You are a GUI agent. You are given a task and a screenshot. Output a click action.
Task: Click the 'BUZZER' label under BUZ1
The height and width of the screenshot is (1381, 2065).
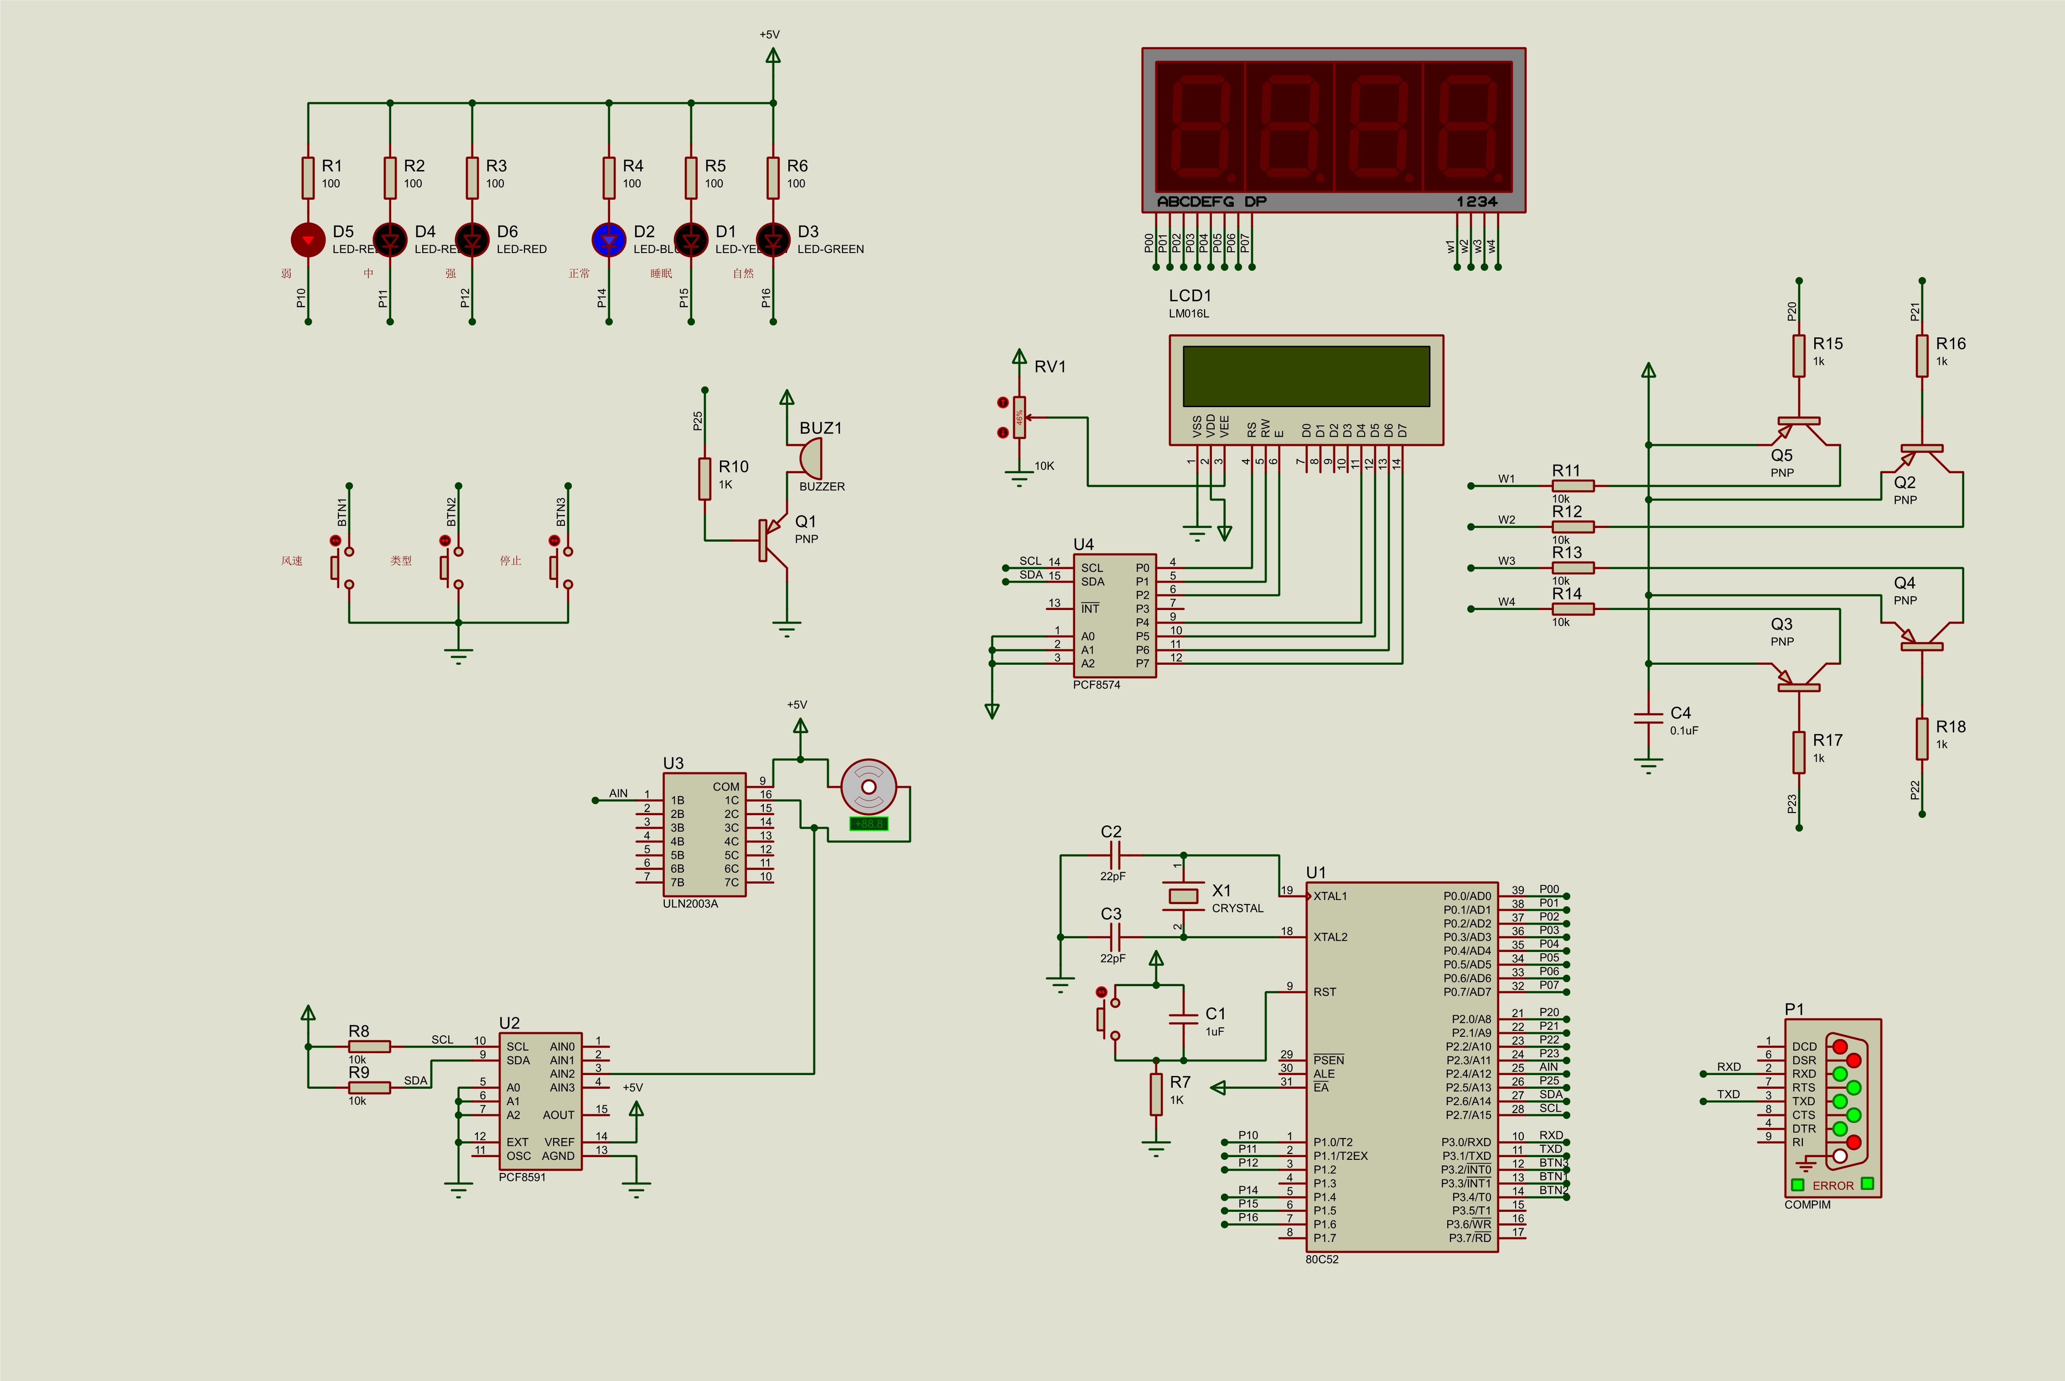822,486
